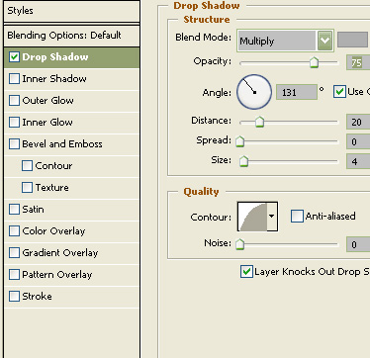Select Blending Options: Default
The width and height of the screenshot is (370, 358).
tap(72, 36)
